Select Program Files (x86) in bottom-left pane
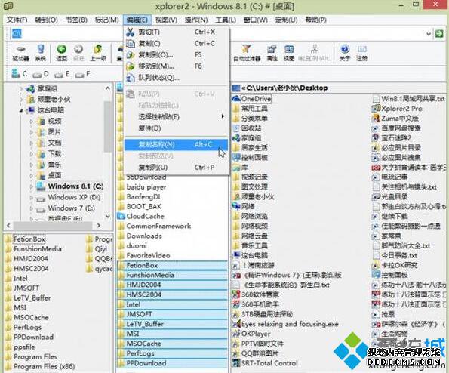The width and height of the screenshot is (449, 373). coord(45,366)
